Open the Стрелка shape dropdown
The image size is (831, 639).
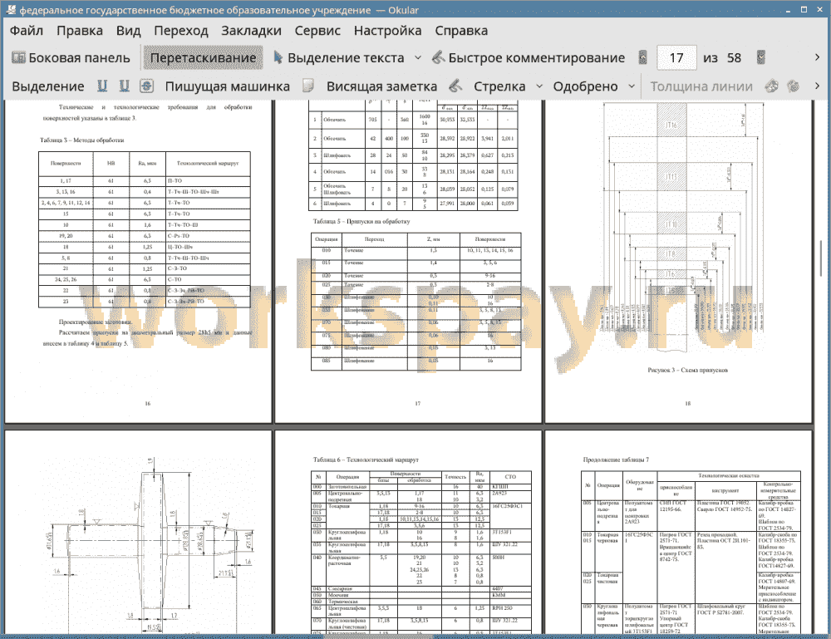(x=539, y=86)
